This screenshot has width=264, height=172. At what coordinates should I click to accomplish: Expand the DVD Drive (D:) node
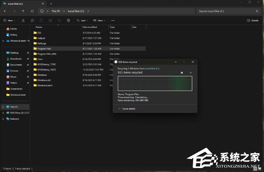pos(3,113)
